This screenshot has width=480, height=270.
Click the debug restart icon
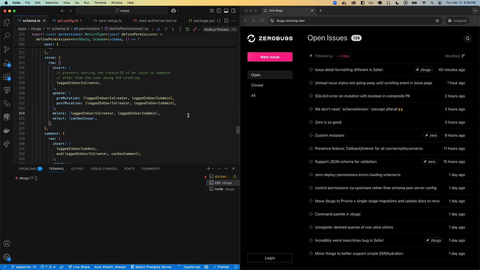[x=187, y=29]
